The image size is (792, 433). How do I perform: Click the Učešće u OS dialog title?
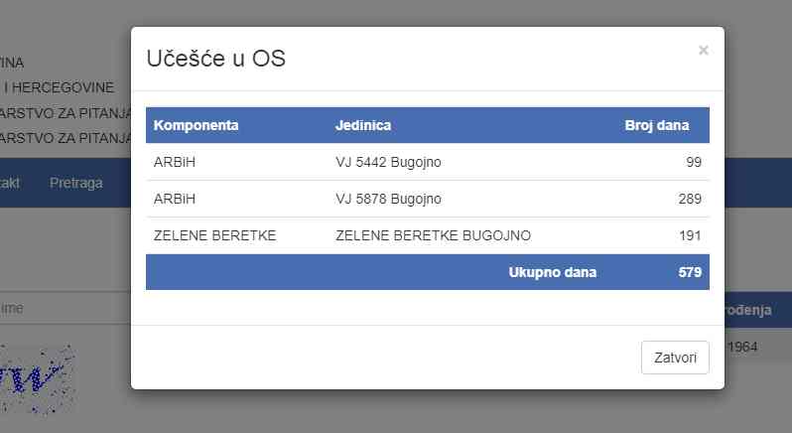pos(215,59)
